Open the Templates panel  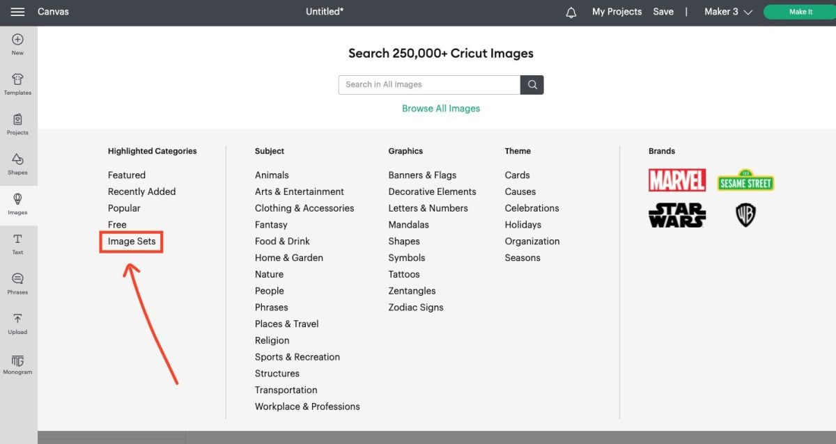pyautogui.click(x=17, y=84)
